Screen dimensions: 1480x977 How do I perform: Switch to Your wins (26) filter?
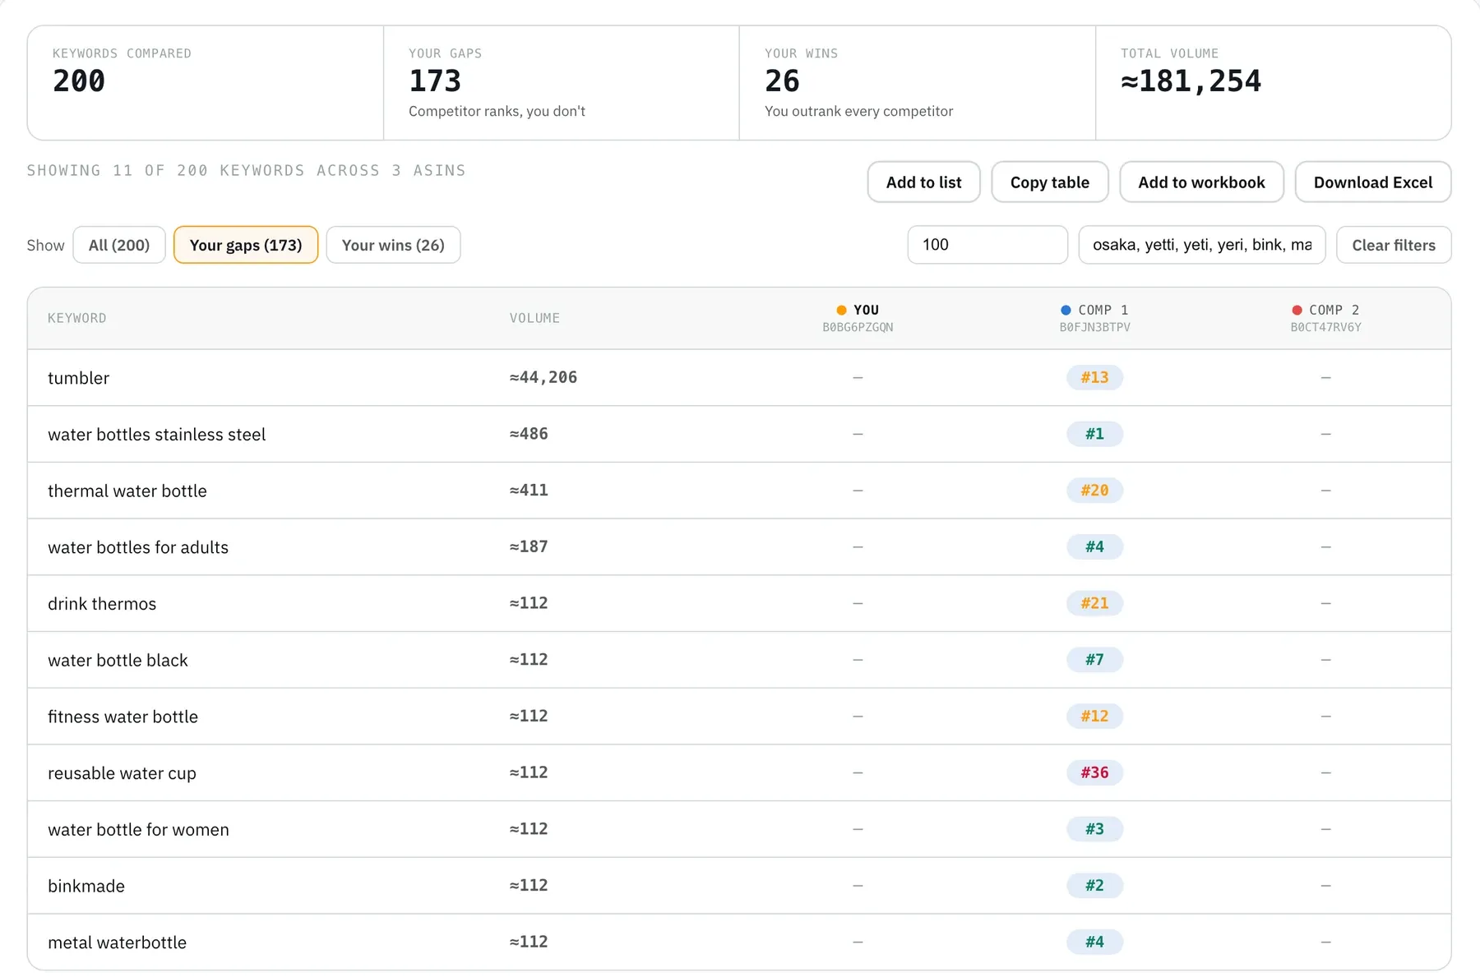[393, 245]
